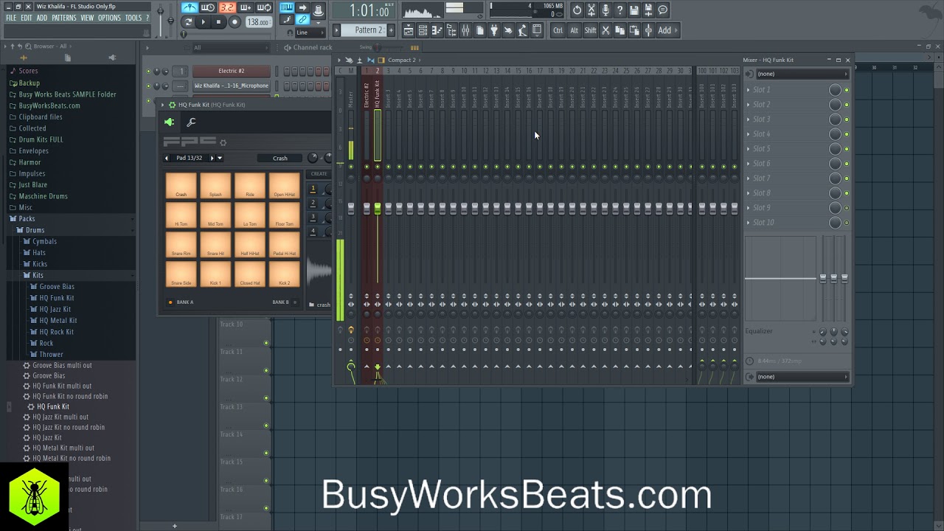
Task: Click the Play transport button
Action: click(204, 22)
